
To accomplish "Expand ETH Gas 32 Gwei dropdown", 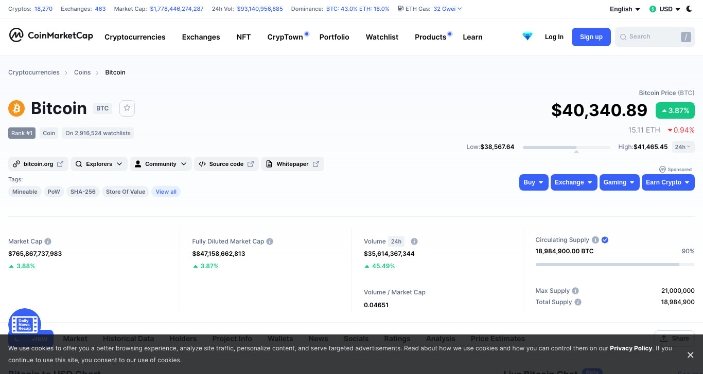I will click(448, 9).
